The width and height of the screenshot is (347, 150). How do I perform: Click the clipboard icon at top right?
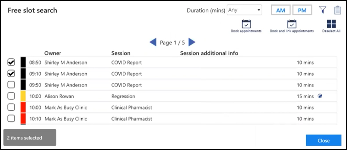tap(338, 10)
